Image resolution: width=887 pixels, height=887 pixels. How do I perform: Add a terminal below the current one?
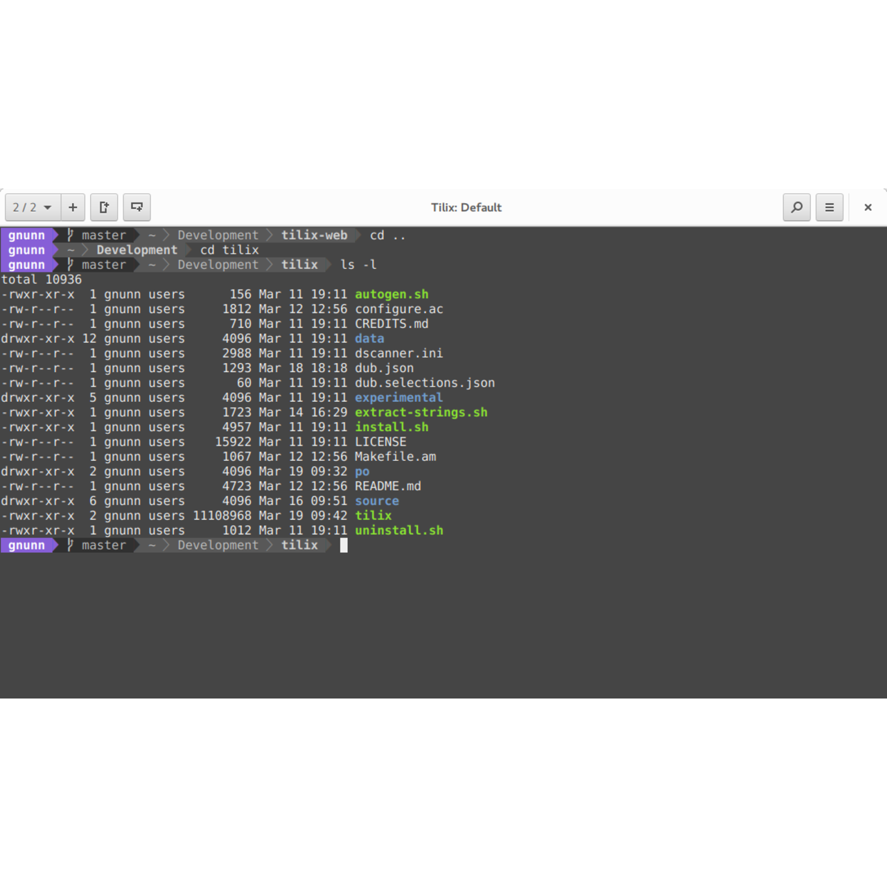click(x=137, y=207)
